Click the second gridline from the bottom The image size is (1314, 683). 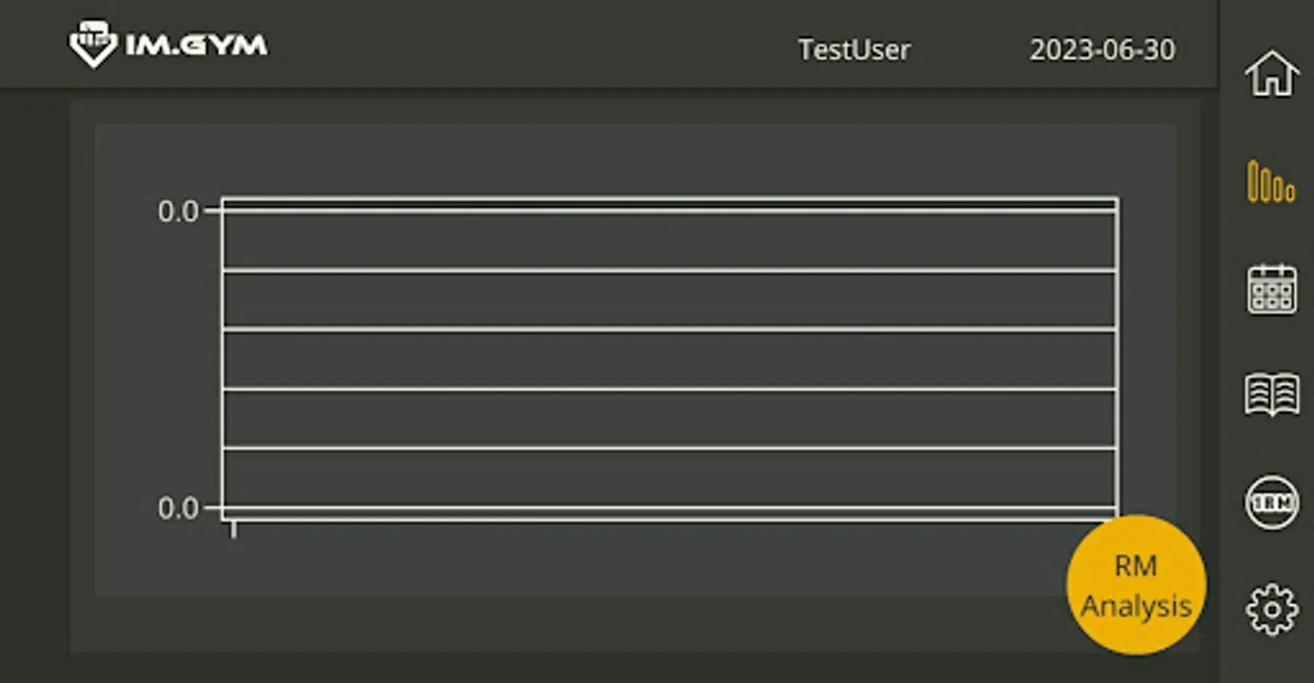tap(668, 449)
